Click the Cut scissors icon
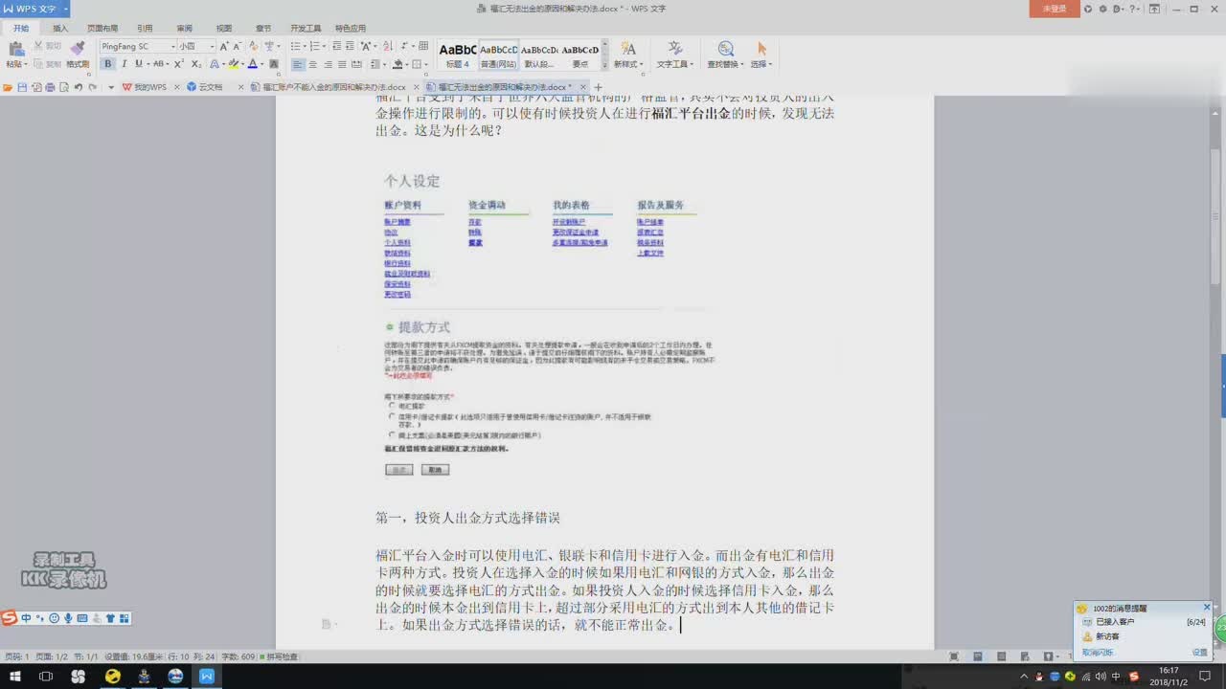 coord(38,46)
